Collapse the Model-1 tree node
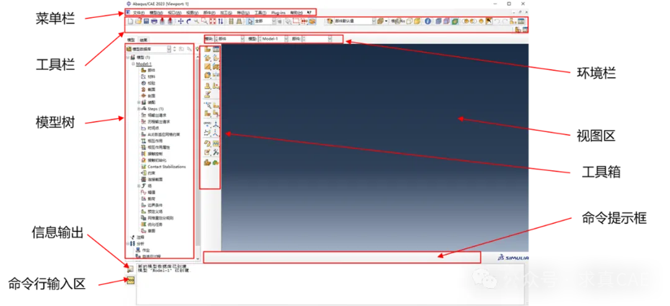The height and width of the screenshot is (306, 670). coord(133,64)
